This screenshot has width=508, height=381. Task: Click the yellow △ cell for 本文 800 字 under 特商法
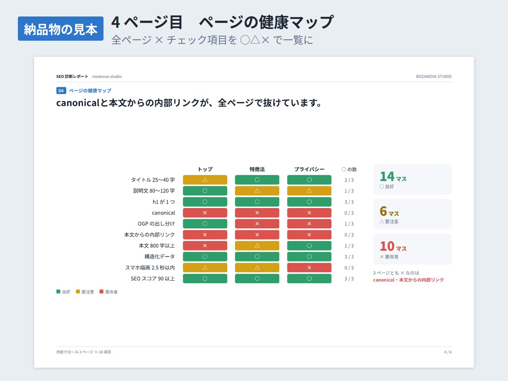coord(257,246)
